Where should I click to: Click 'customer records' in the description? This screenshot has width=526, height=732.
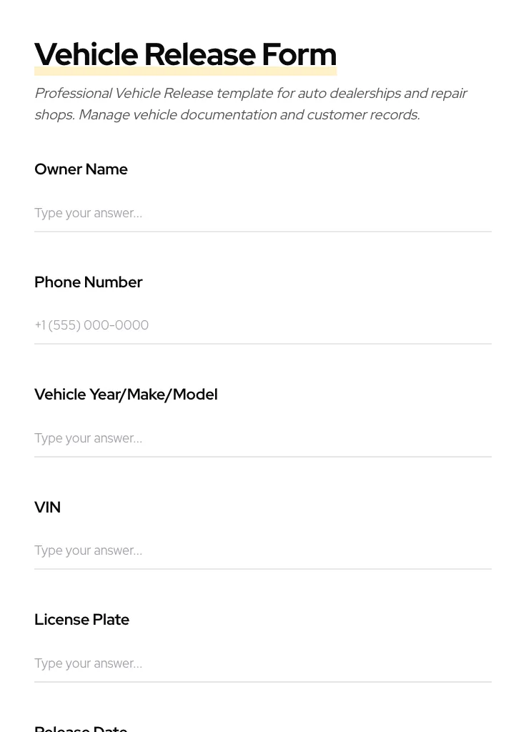point(362,115)
